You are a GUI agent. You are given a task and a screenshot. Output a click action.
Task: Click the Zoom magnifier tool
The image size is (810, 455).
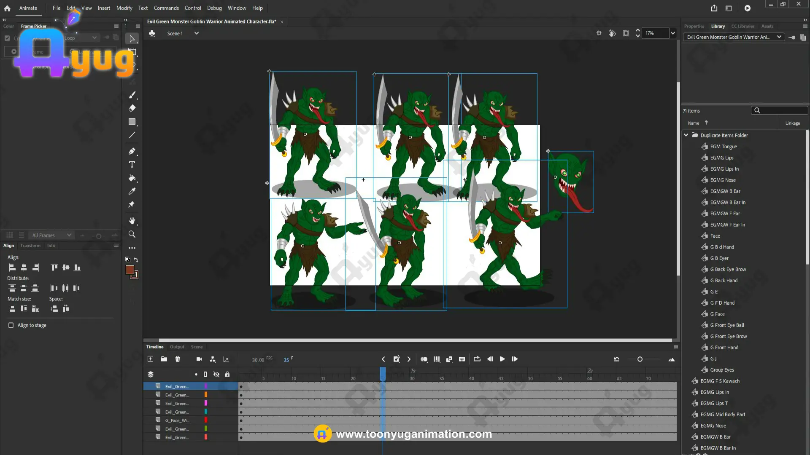[132, 234]
